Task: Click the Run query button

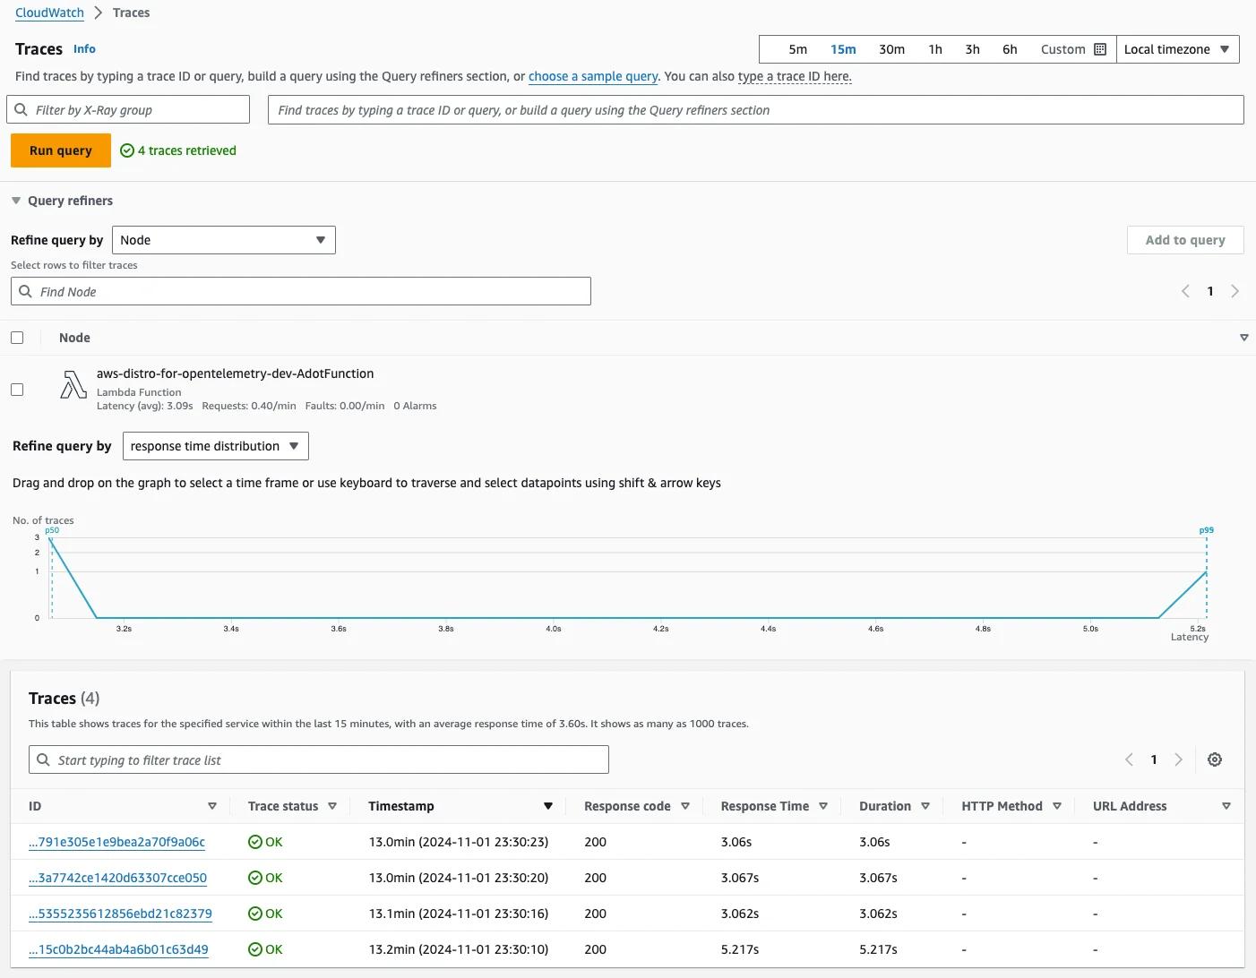Action: (x=60, y=150)
